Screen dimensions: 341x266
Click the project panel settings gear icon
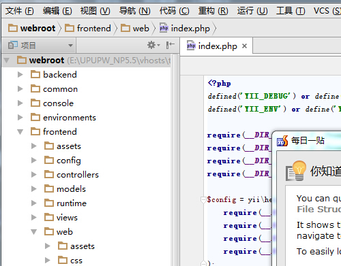pyautogui.click(x=153, y=45)
